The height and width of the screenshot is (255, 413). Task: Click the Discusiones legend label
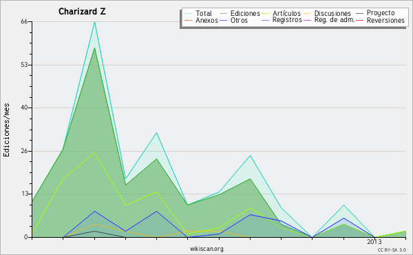[332, 14]
